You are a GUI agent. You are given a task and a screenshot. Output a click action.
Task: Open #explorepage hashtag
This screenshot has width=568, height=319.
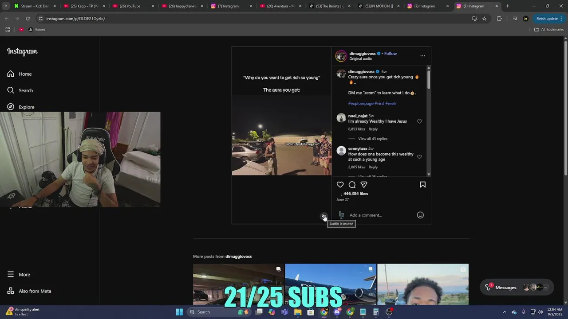pyautogui.click(x=361, y=104)
